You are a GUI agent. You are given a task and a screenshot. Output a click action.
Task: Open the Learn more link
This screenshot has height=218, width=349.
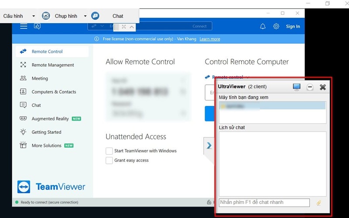(210, 39)
